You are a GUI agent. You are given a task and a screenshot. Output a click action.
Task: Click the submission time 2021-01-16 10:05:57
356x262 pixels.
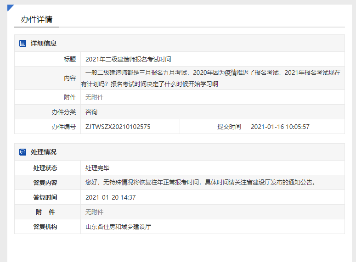coord(280,127)
